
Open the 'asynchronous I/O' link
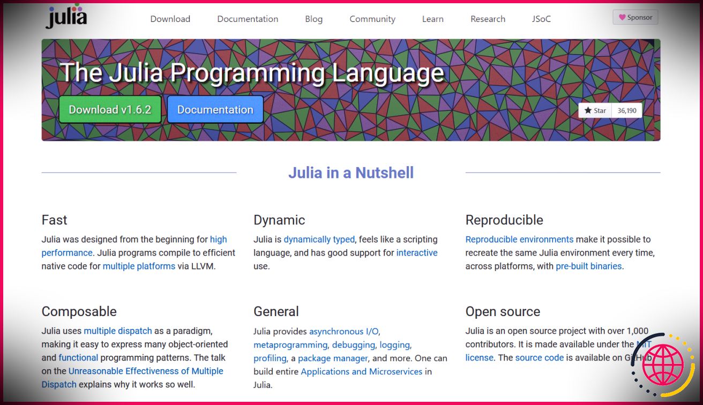click(345, 332)
